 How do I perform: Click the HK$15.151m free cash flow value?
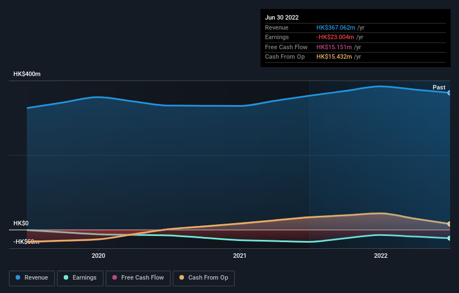[334, 47]
